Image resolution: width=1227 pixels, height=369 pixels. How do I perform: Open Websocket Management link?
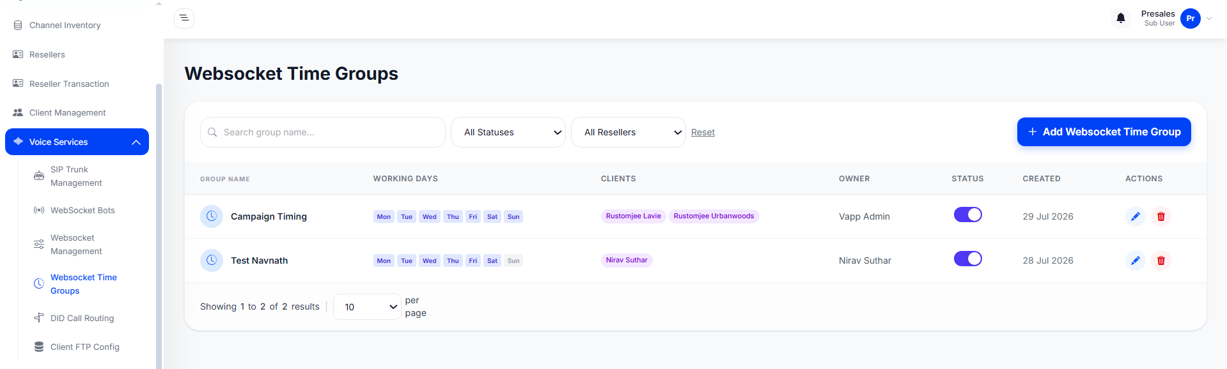click(76, 245)
